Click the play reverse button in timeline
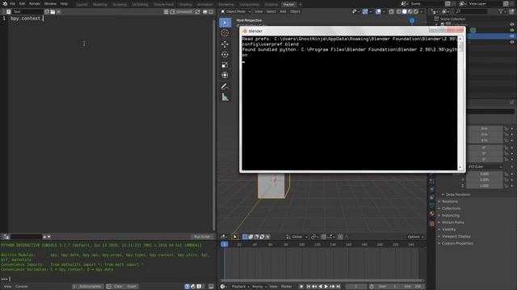 pyautogui.click(x=320, y=287)
